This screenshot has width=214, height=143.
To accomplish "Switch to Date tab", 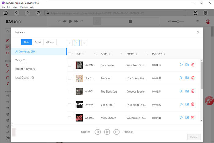I will tap(27, 42).
